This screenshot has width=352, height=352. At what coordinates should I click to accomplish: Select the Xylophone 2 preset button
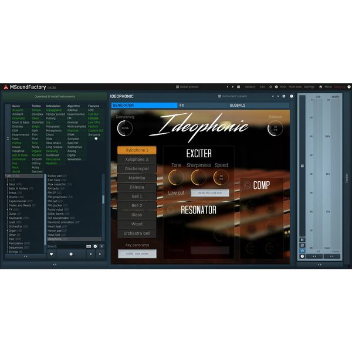point(137,160)
